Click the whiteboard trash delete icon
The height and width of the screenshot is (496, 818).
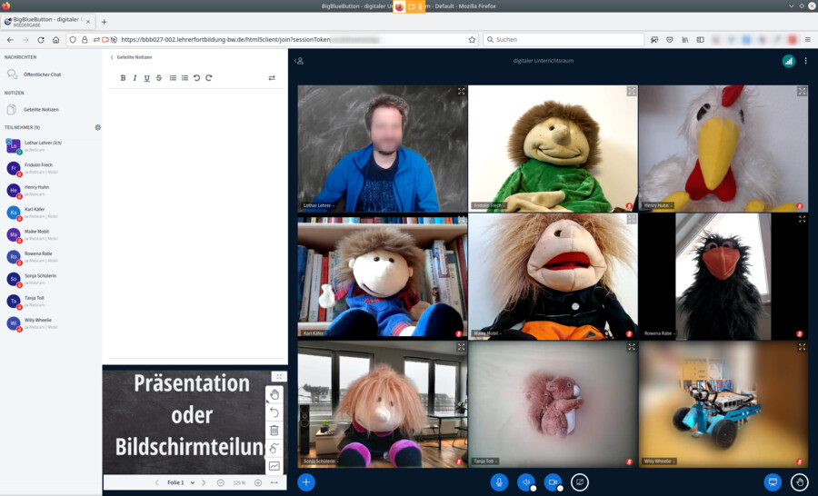point(274,431)
